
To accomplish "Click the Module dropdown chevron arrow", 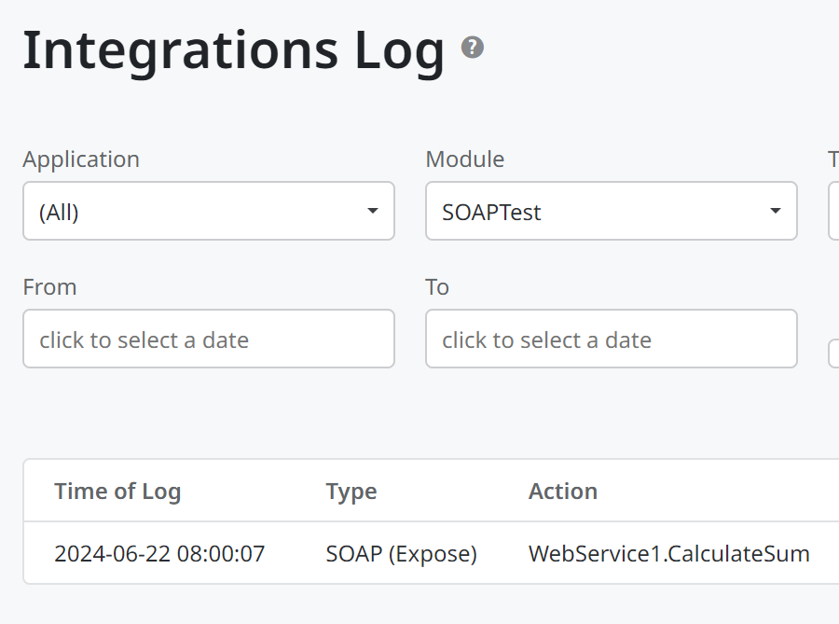I will (775, 211).
